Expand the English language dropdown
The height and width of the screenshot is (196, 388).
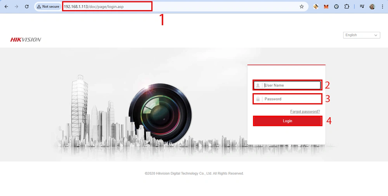click(x=362, y=35)
